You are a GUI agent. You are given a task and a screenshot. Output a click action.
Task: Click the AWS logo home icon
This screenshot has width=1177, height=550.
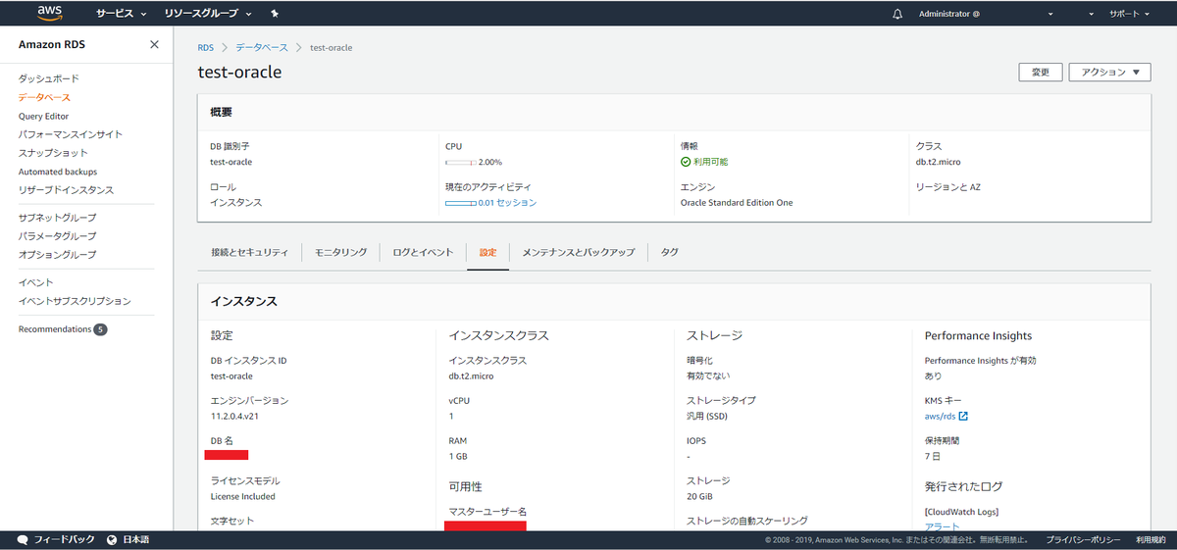(49, 13)
